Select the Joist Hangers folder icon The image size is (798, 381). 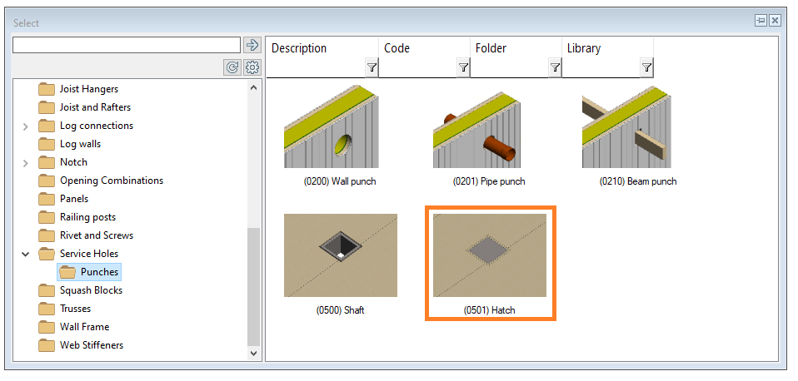click(47, 89)
